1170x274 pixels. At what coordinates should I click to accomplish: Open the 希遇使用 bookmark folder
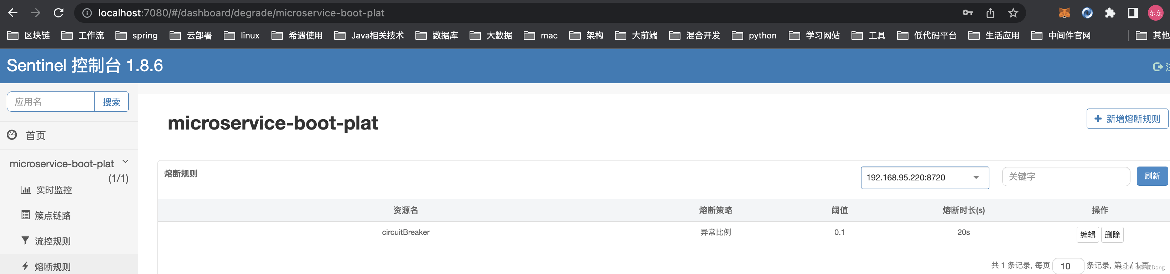297,35
